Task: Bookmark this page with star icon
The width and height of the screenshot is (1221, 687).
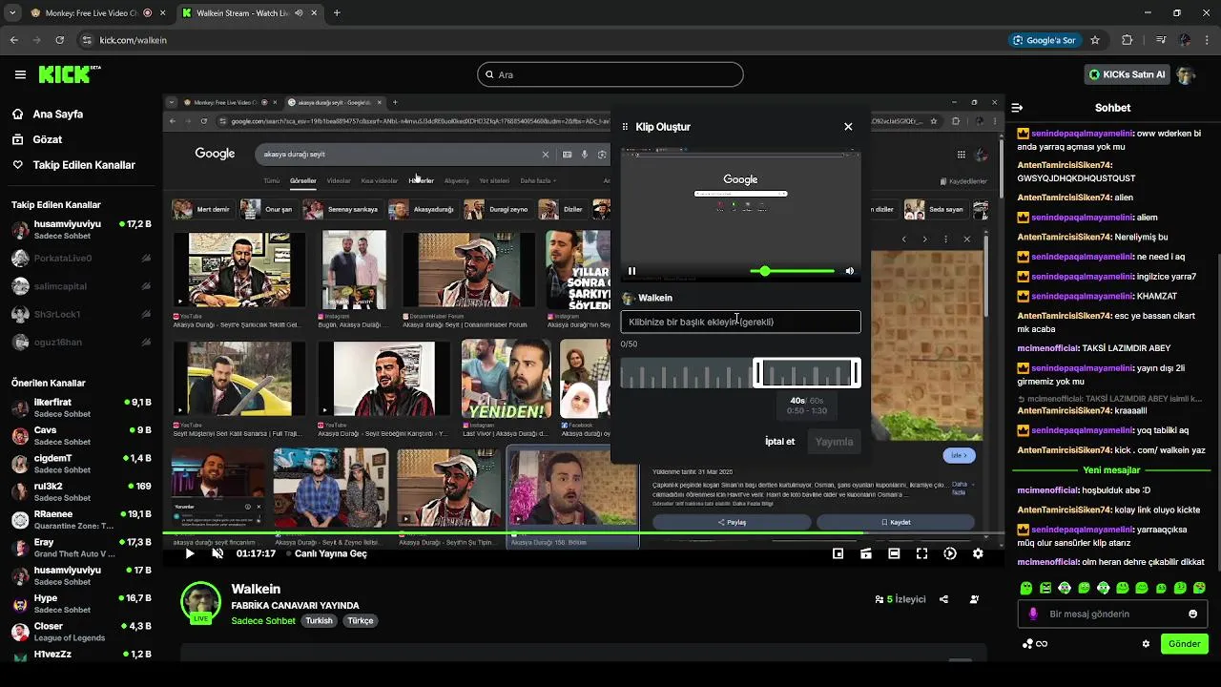Action: (1095, 40)
